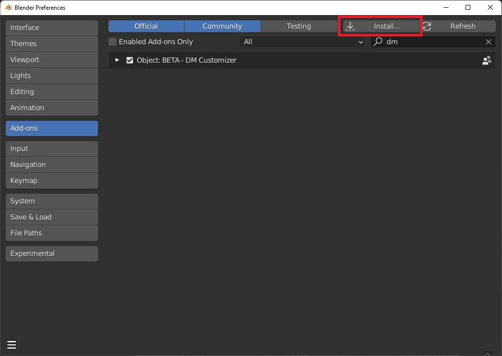The height and width of the screenshot is (356, 502).
Task: Click the community user icon on DM Customizer row
Action: [486, 60]
